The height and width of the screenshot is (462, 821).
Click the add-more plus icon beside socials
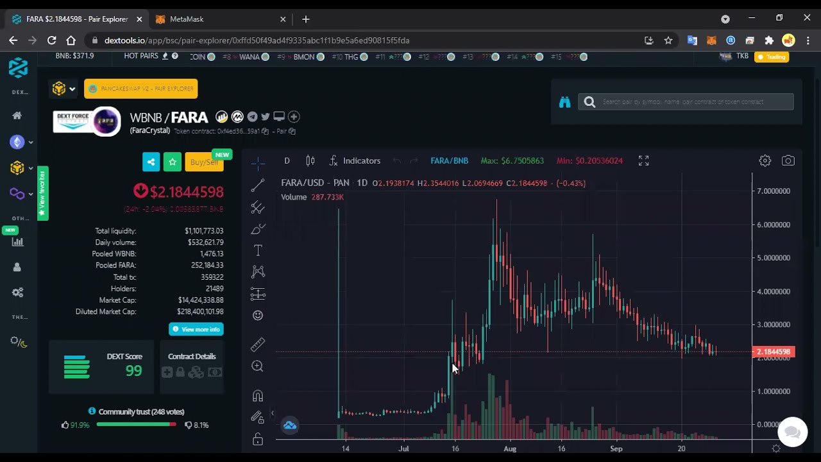click(x=294, y=117)
